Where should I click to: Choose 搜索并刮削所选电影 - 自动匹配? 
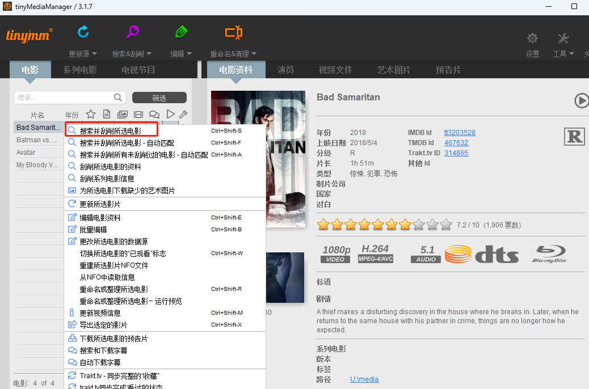(x=165, y=143)
